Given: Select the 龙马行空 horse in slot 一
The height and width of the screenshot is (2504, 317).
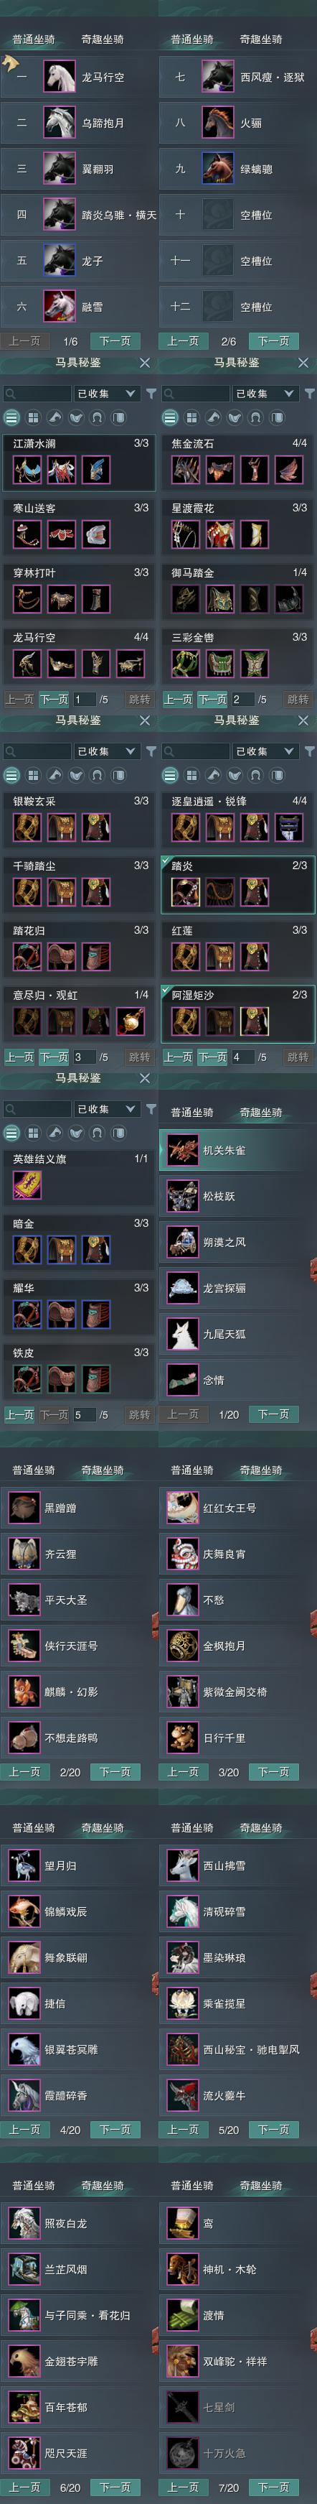Looking at the screenshot, I should [x=59, y=77].
